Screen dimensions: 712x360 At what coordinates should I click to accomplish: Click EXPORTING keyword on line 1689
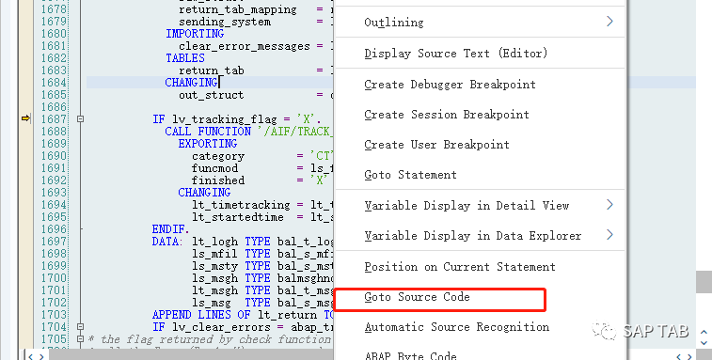[x=208, y=144]
